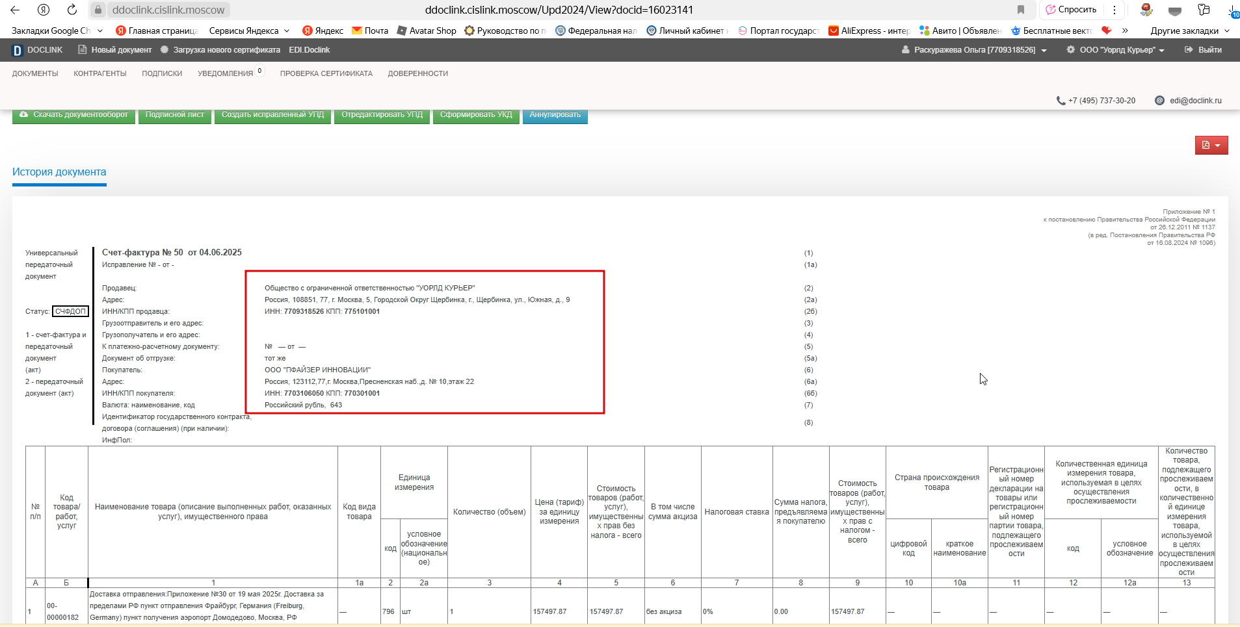Open the ООО "Уорлд Курьер" organization dropdown
The height and width of the screenshot is (627, 1240).
point(1116,50)
